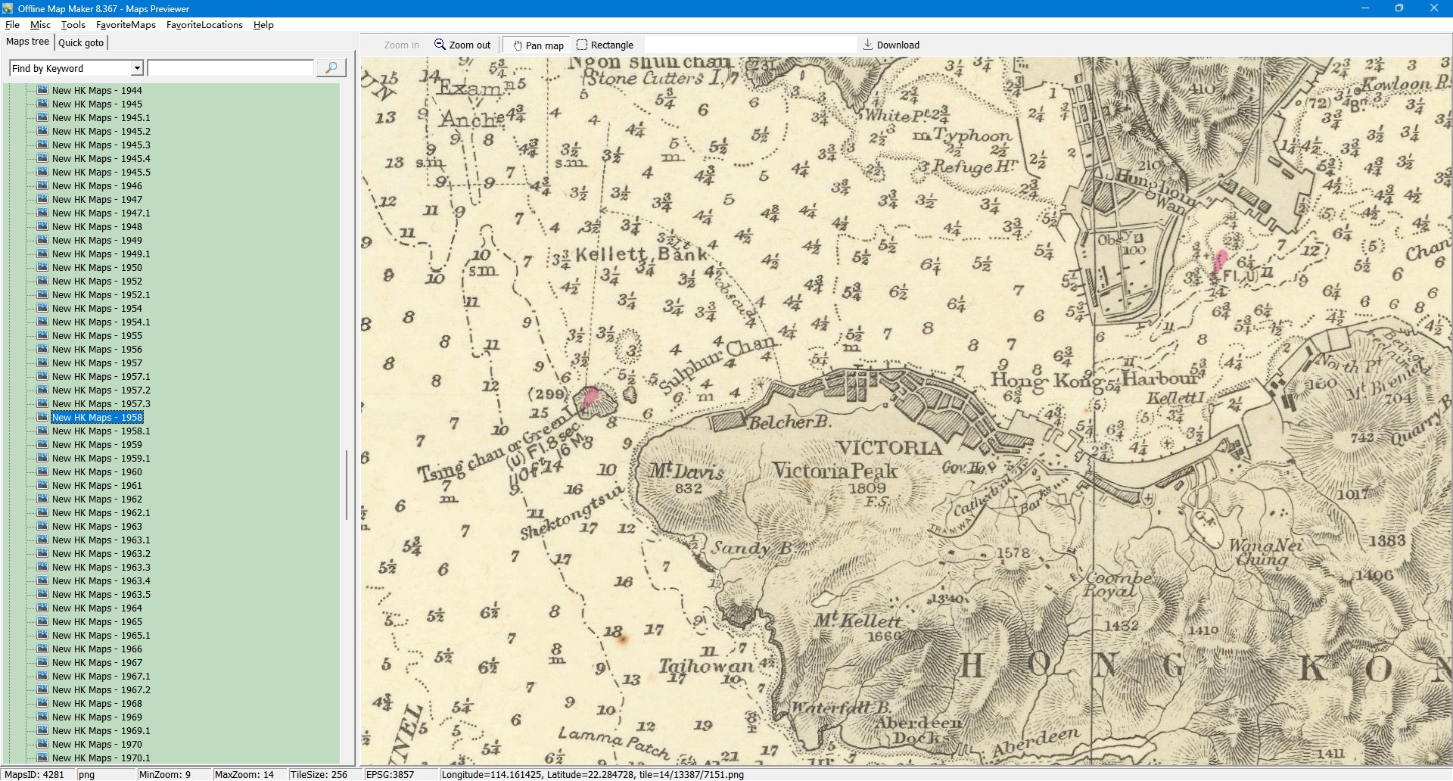The width and height of the screenshot is (1453, 781).
Task: Click the map icon beside New HK Maps - 1963
Action: [x=42, y=526]
